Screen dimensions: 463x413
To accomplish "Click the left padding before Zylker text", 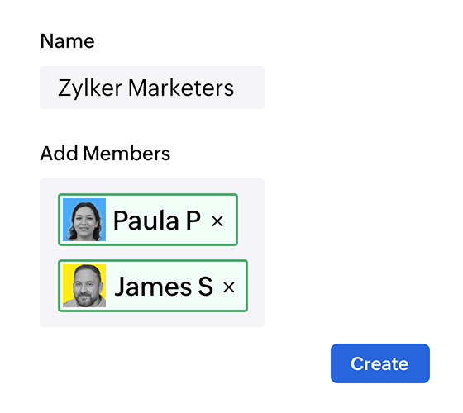I will tap(49, 88).
